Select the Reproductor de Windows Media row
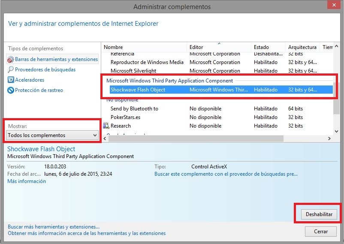This screenshot has height=244, width=344. 217,62
